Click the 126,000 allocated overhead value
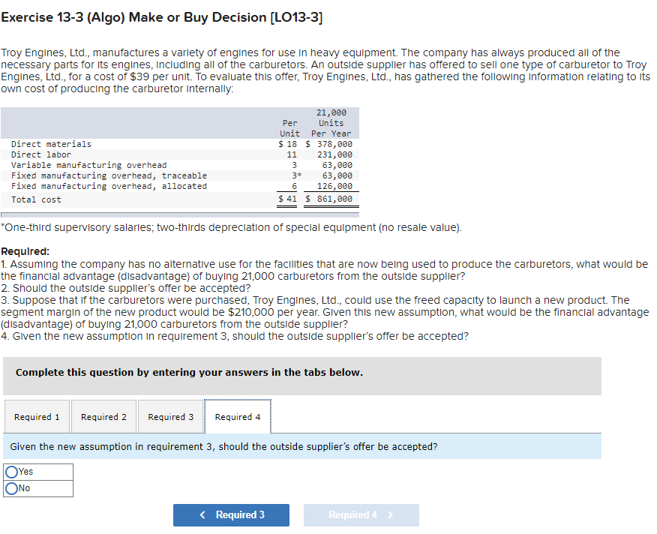657x534 pixels. click(x=334, y=186)
